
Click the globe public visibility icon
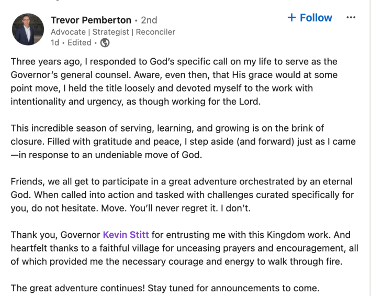pyautogui.click(x=105, y=43)
